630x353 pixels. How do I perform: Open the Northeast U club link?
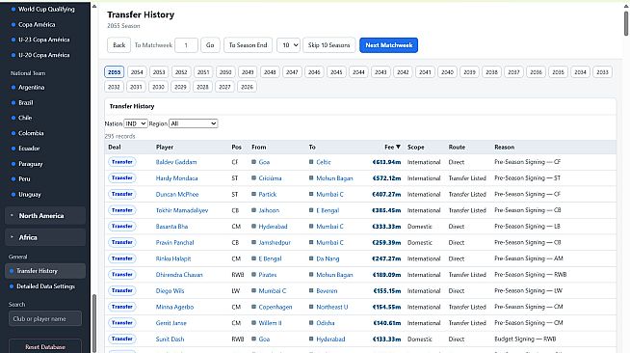pos(332,307)
